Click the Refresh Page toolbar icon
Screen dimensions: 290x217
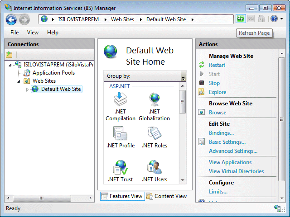pyautogui.click(x=240, y=19)
